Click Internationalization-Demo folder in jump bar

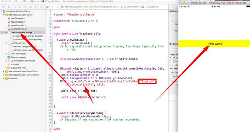tap(105, 7)
